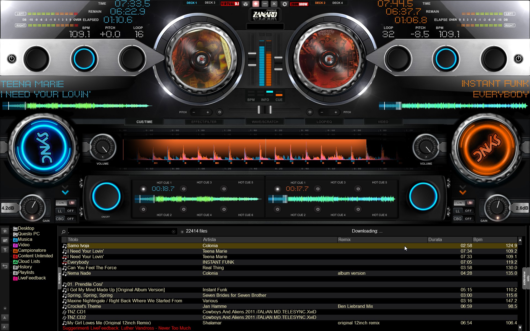Toggle the right deck CBG OFF switch

(468, 219)
